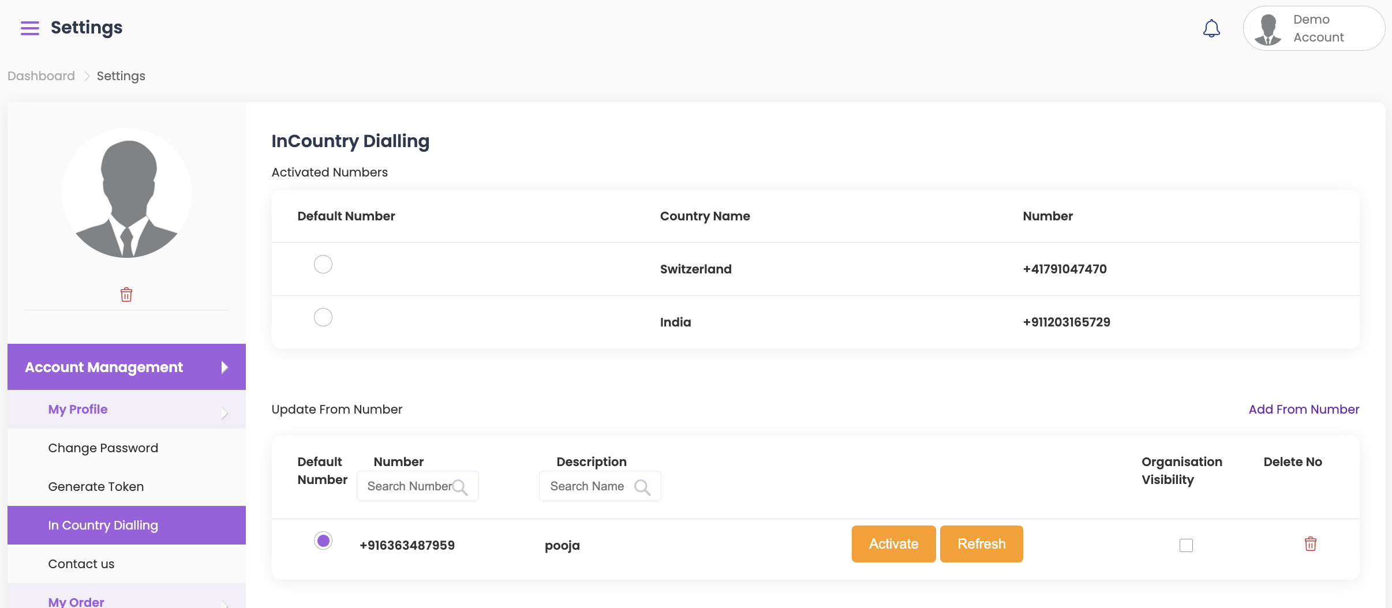Select Switzerland as default number
This screenshot has height=608, width=1392.
[323, 264]
